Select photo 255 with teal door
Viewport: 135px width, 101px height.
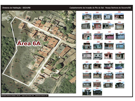click(87, 36)
